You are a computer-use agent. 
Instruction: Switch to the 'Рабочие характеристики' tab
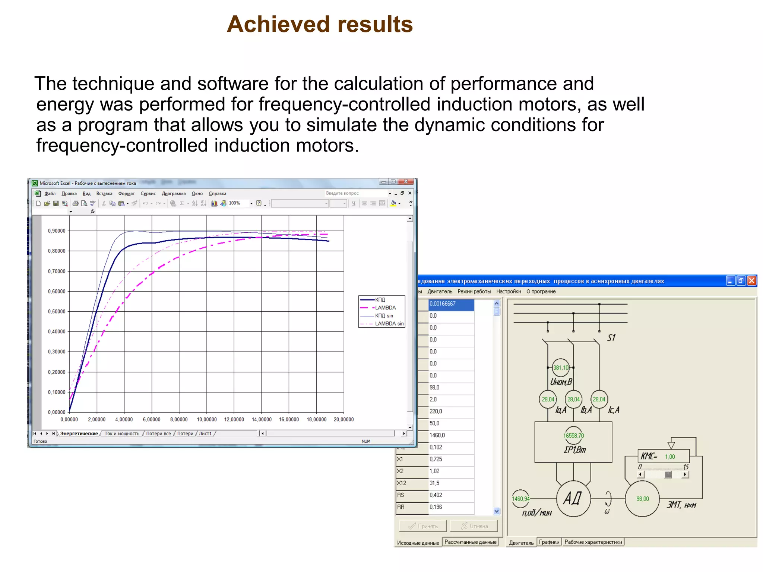[593, 542]
